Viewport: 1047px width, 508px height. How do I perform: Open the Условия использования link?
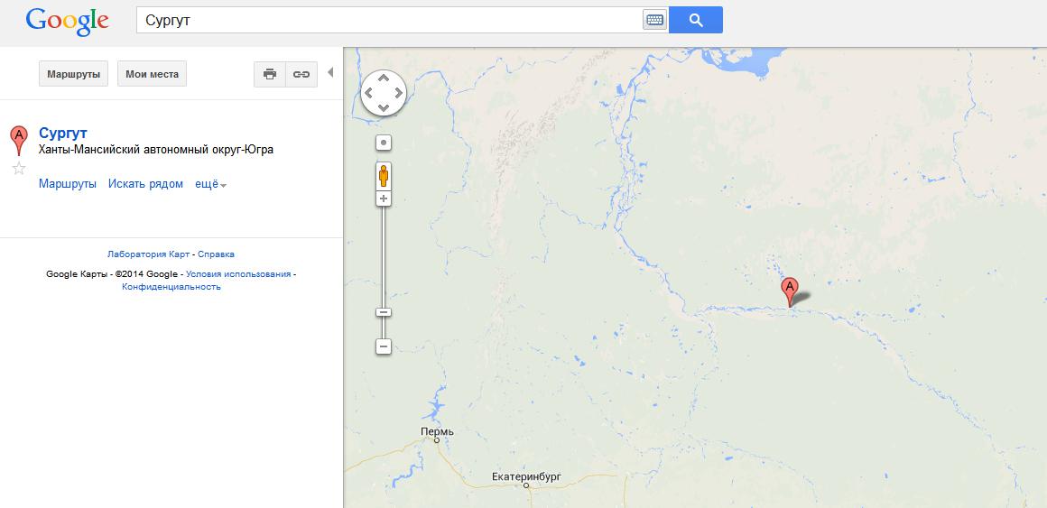click(x=238, y=273)
